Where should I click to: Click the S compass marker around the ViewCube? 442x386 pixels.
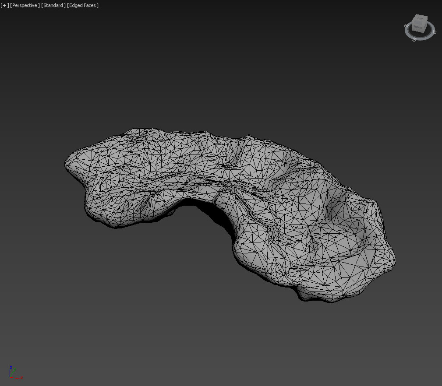tap(414, 39)
